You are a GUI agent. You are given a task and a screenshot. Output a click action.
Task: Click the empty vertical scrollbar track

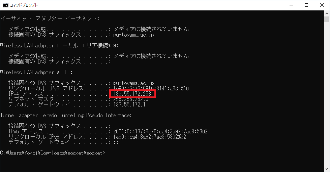(x=327, y=101)
